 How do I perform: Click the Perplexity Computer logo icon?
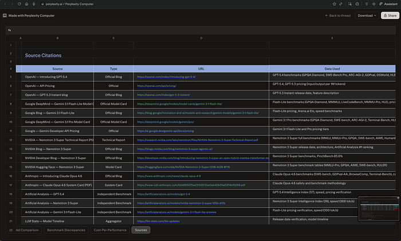5,15
